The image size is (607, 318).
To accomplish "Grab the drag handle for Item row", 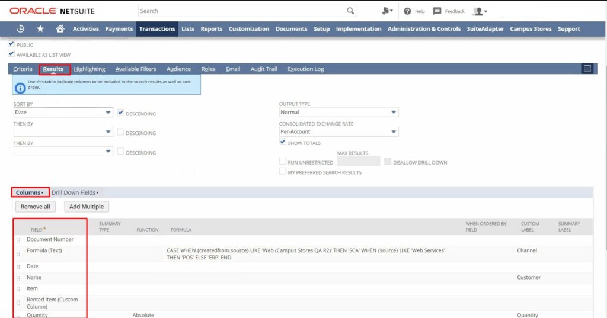I will [18, 290].
